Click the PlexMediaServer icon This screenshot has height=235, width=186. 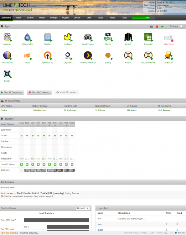(x=88, y=55)
